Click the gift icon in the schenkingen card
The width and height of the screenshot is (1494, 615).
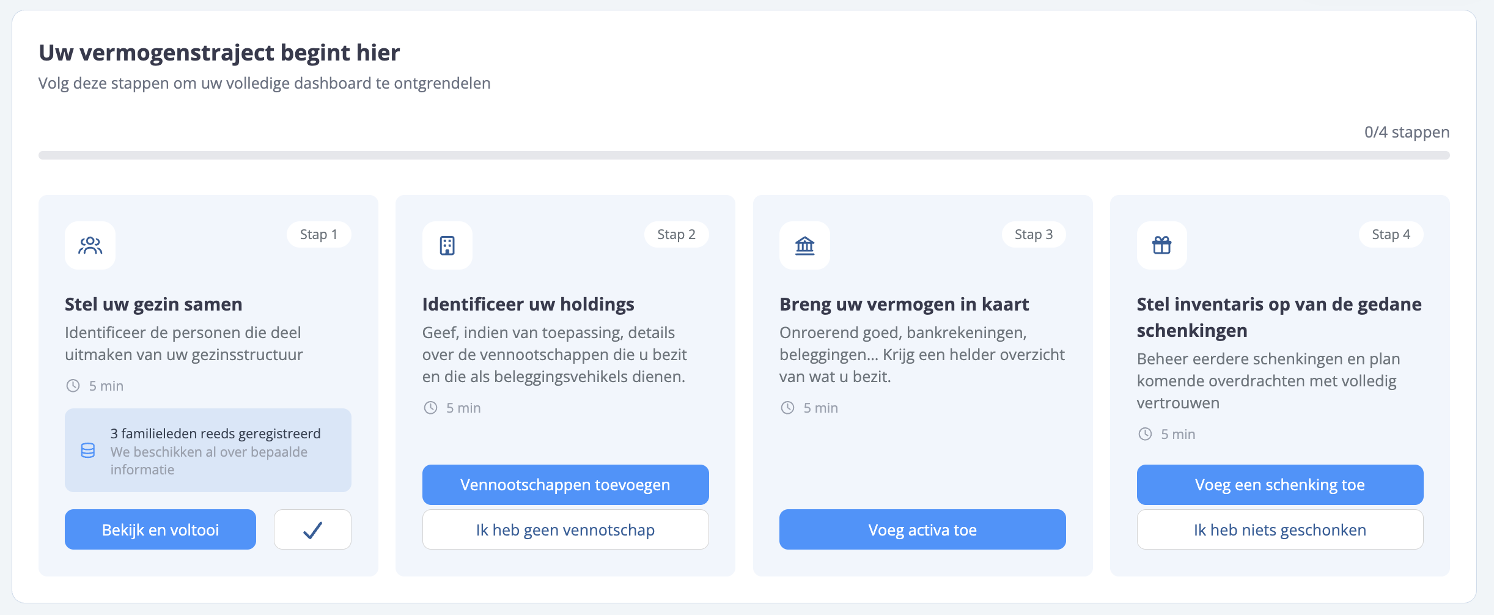1161,245
